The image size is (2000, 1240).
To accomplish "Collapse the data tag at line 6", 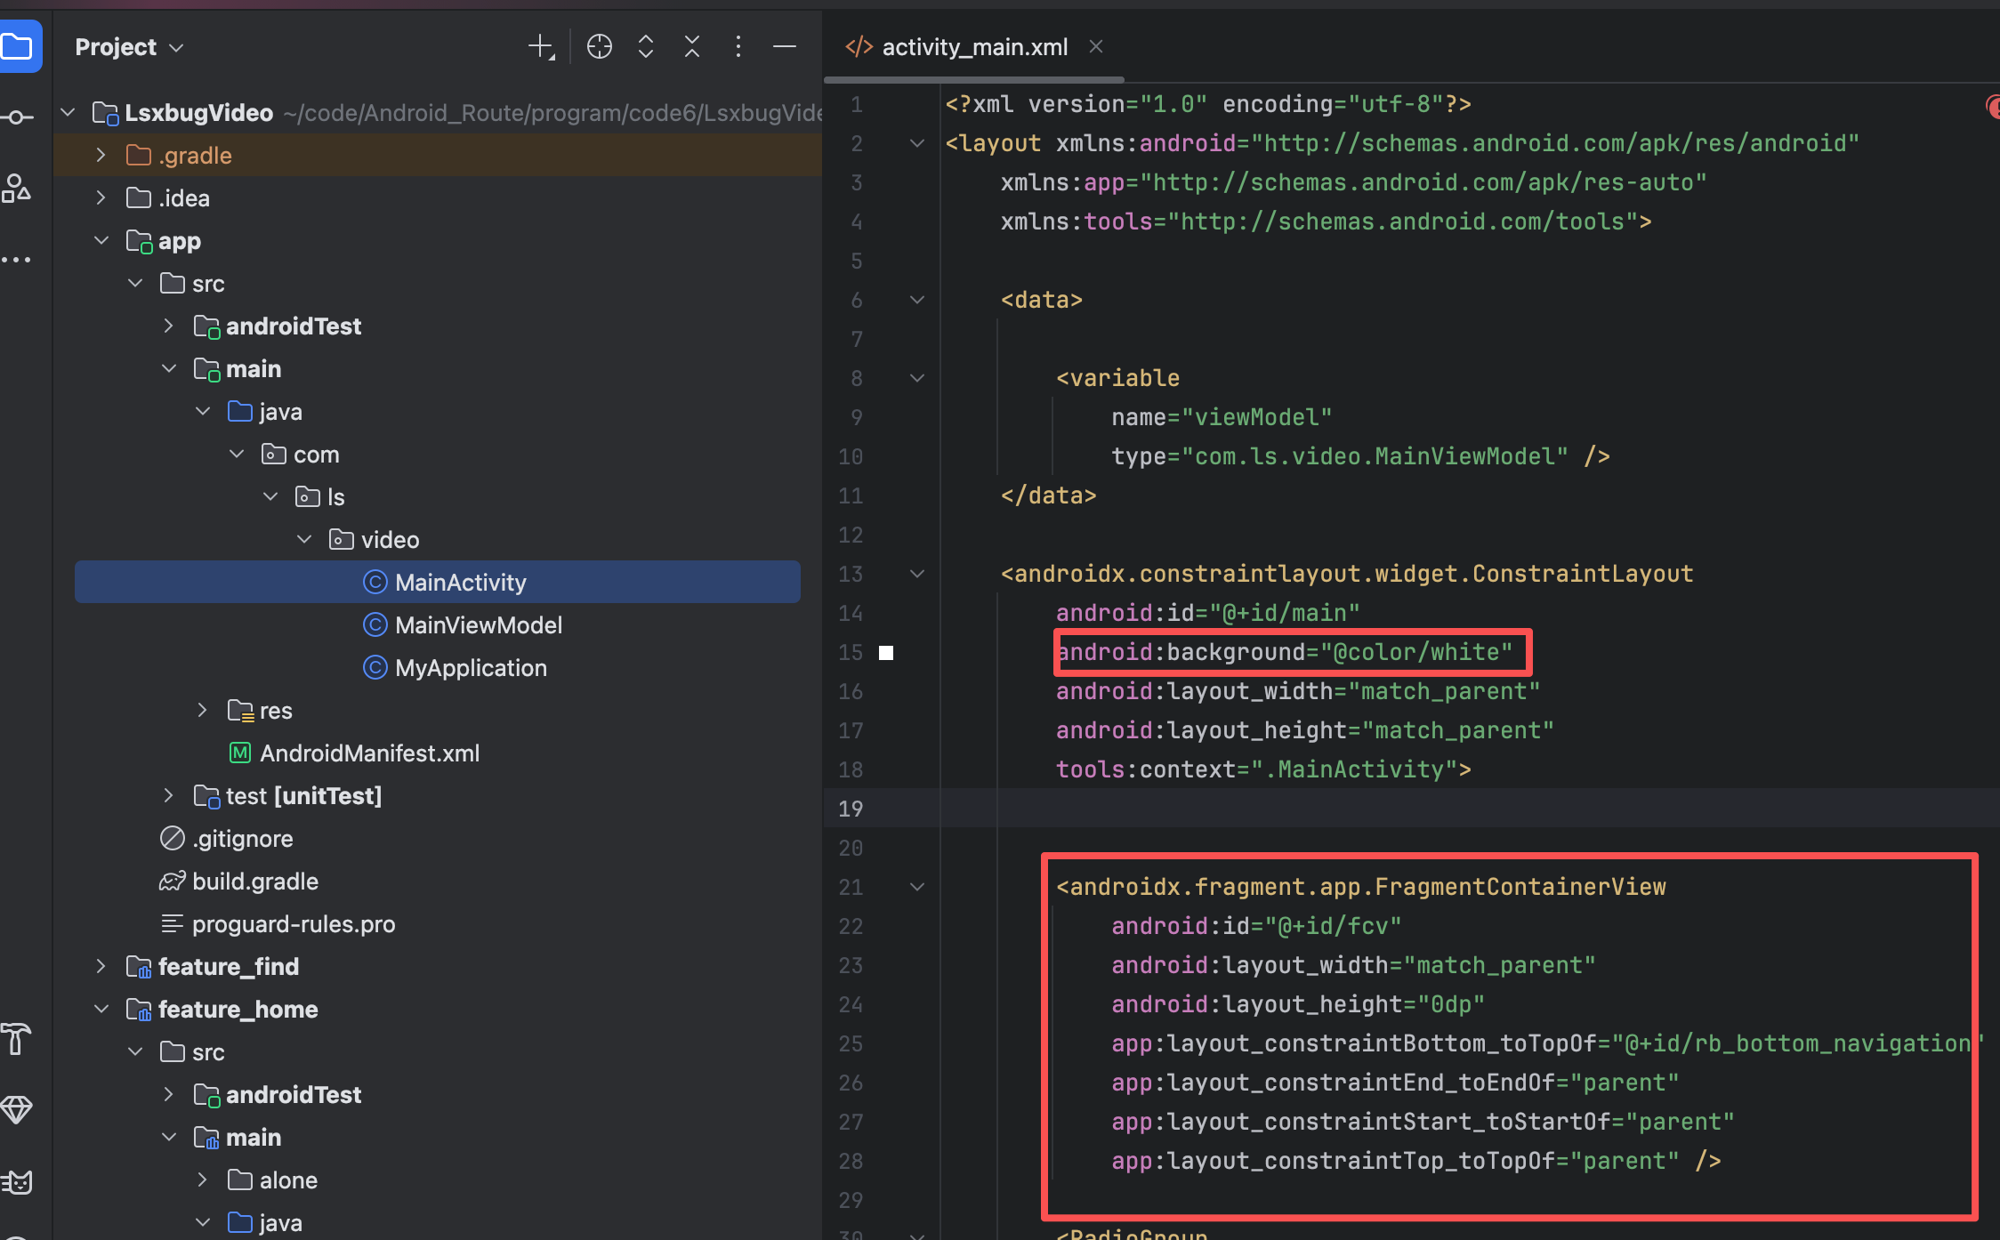I will 917,301.
